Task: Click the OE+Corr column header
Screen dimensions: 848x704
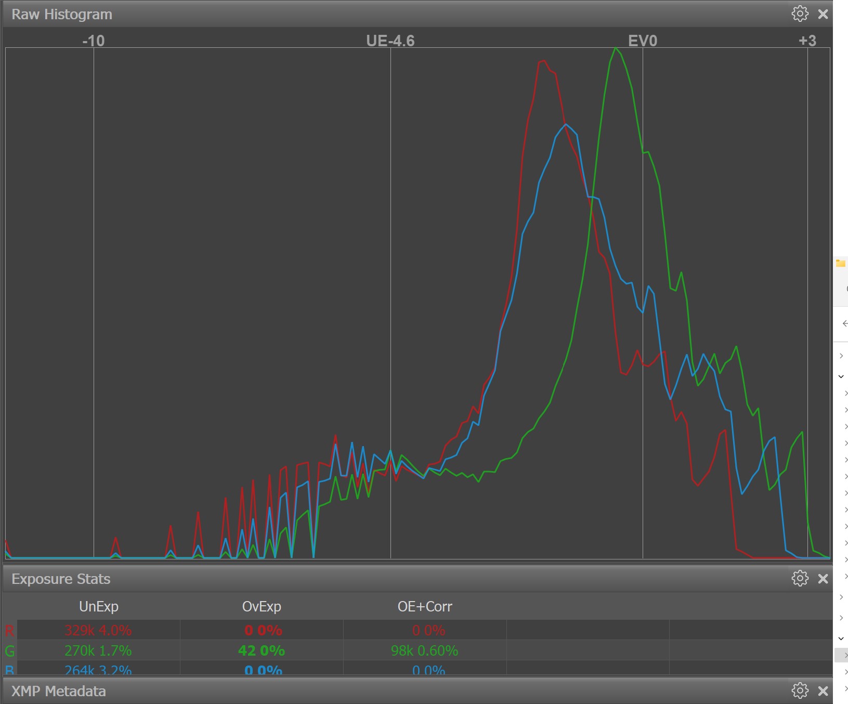Action: click(x=425, y=606)
